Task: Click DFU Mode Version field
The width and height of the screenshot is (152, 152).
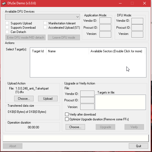Action: (137, 34)
